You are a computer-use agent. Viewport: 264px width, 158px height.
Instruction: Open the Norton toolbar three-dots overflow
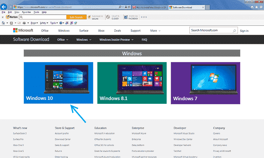[x=144, y=17]
